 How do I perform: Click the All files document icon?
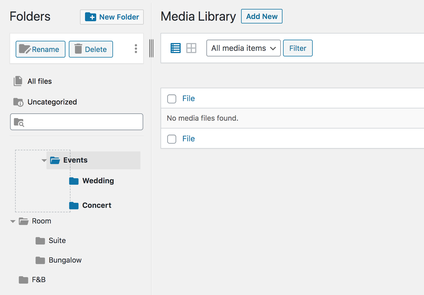coord(18,81)
